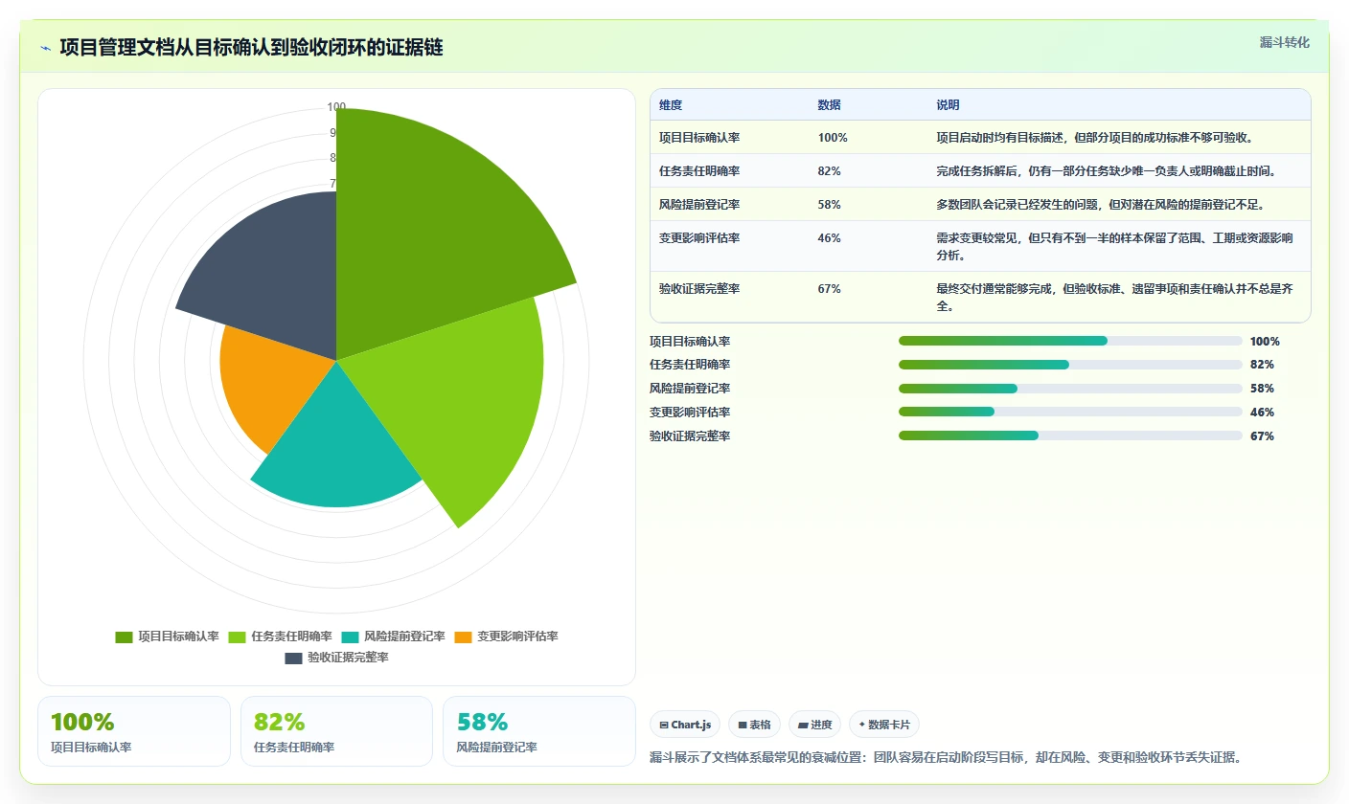Click the 46% label beside the progress bar

point(1262,413)
